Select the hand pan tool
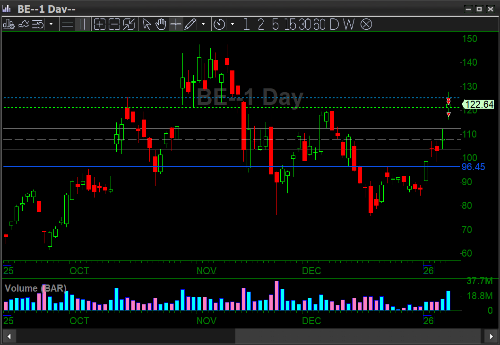 (x=161, y=24)
